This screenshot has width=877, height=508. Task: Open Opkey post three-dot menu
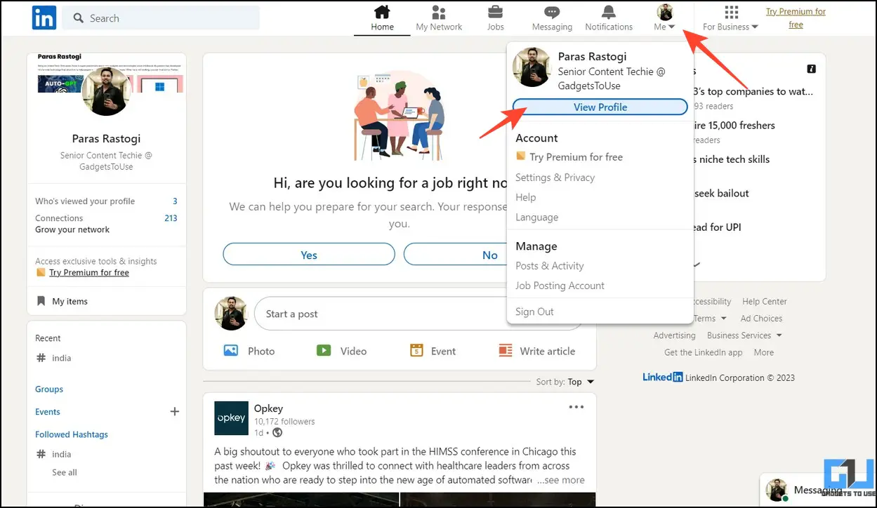(576, 407)
